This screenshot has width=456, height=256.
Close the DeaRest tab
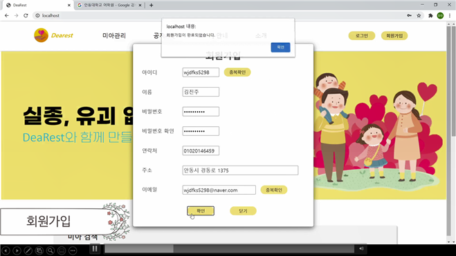pyautogui.click(x=69, y=6)
